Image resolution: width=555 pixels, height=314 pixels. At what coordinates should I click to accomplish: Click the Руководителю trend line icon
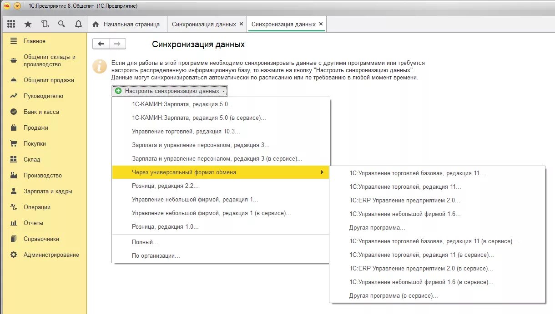tap(14, 96)
